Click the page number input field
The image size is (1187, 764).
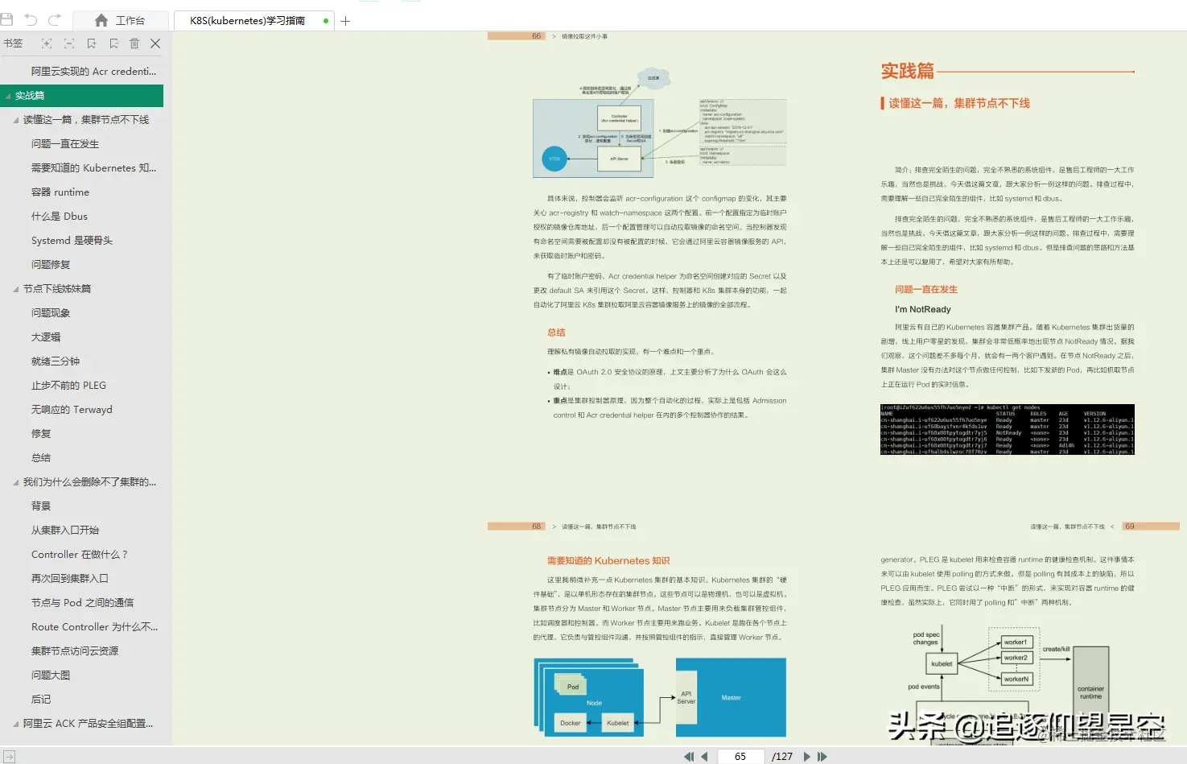[740, 757]
